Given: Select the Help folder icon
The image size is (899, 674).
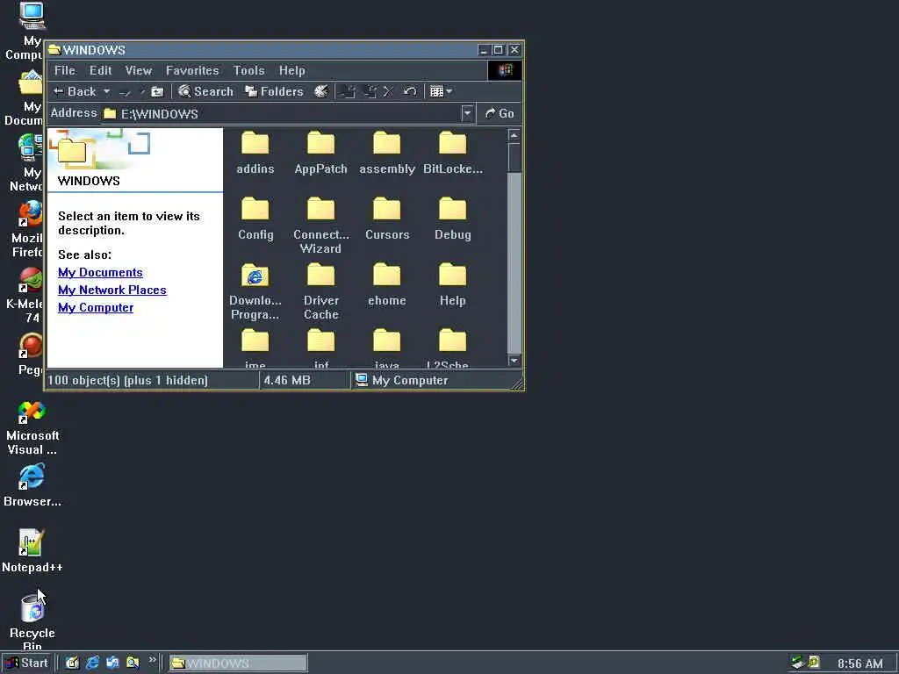Looking at the screenshot, I should click(x=453, y=275).
